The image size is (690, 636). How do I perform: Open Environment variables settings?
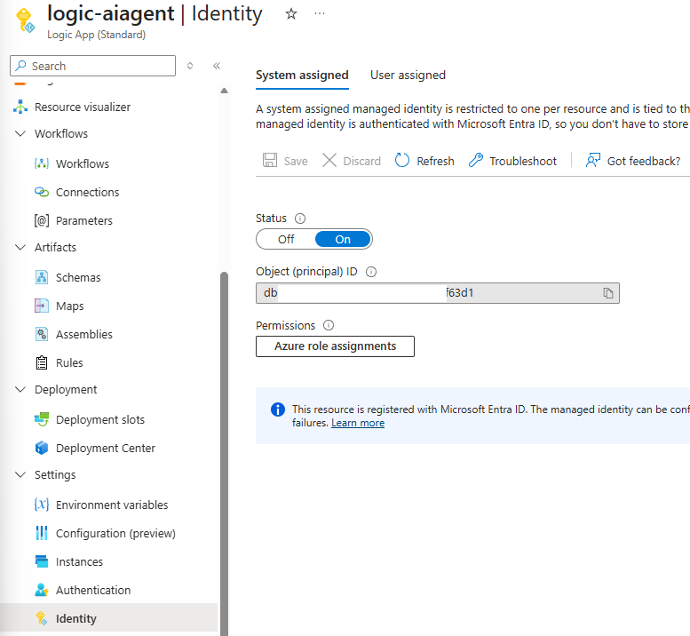pos(112,505)
